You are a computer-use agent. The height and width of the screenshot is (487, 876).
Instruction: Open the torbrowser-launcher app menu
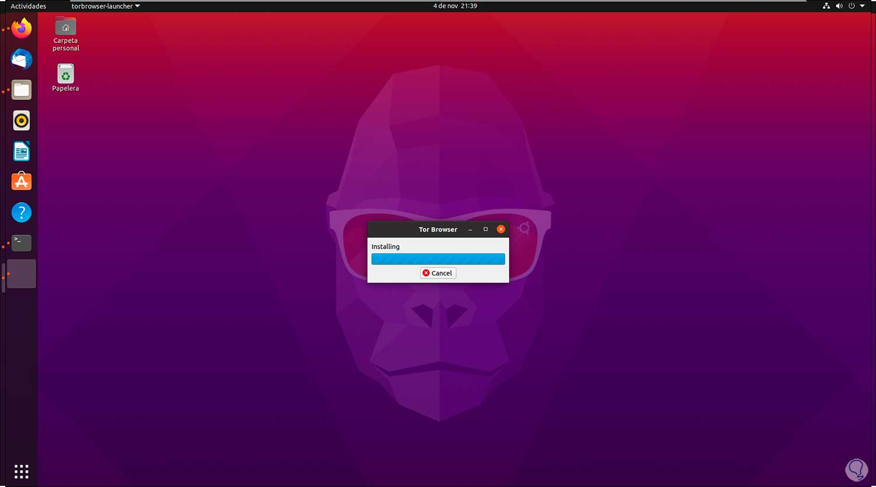(x=106, y=6)
